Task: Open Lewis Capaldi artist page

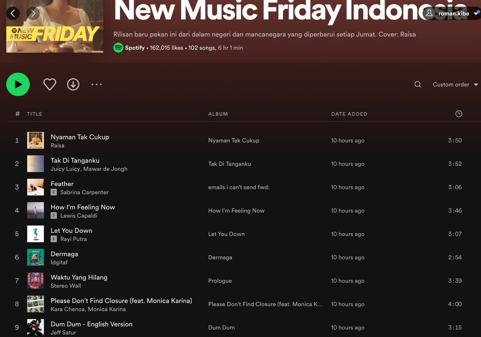Action: [79, 216]
